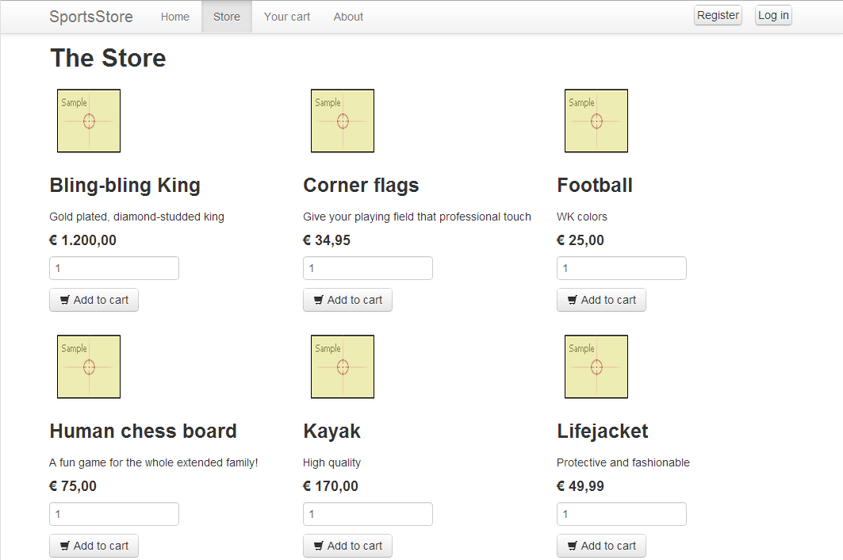The height and width of the screenshot is (560, 843).
Task: Add Bling-bling King to cart
Action: 94,300
